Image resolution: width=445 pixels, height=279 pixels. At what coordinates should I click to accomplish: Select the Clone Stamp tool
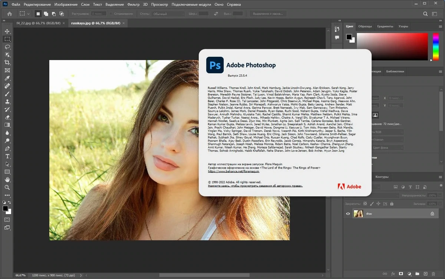point(7,102)
